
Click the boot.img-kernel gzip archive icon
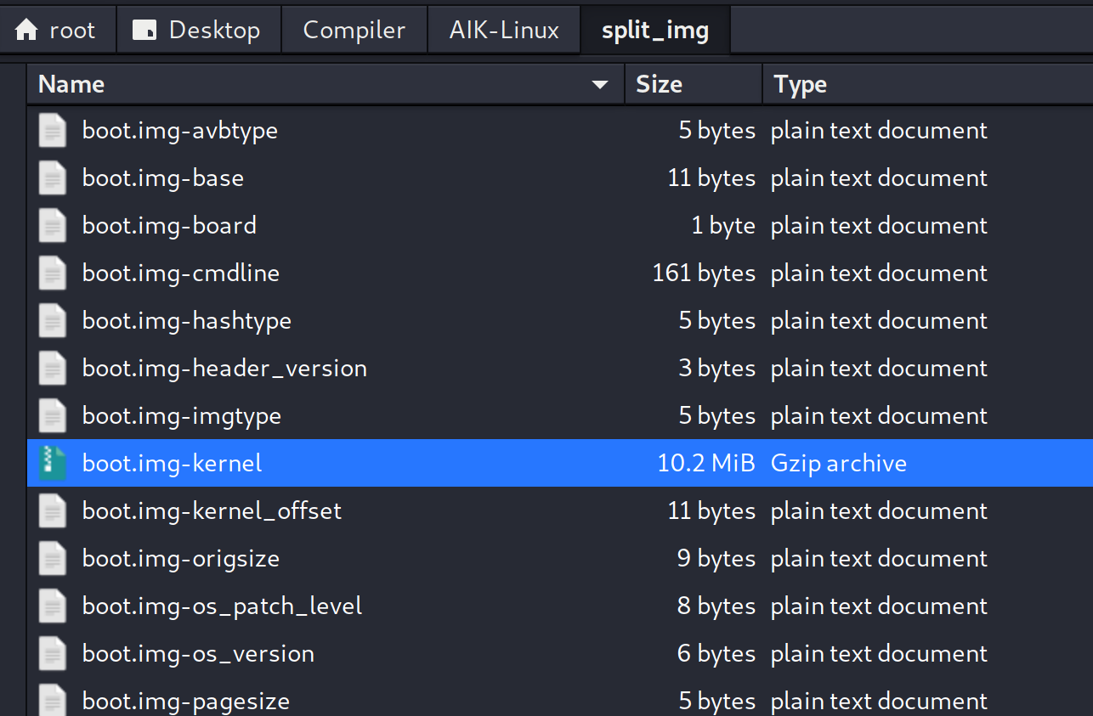(53, 464)
